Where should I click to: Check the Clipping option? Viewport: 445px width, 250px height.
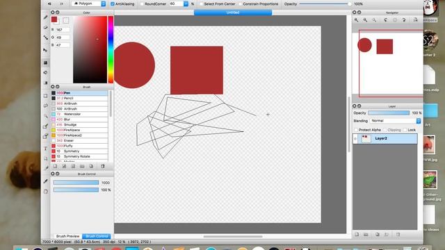pyautogui.click(x=385, y=130)
